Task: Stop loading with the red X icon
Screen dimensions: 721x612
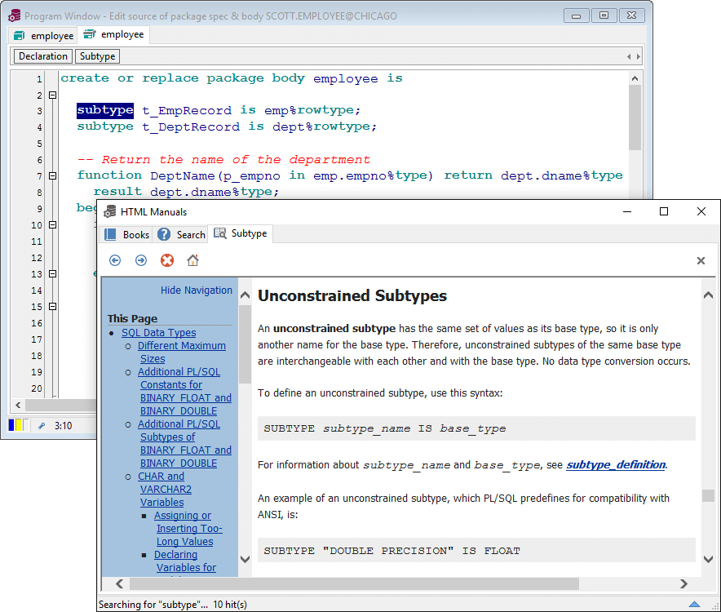Action: pyautogui.click(x=167, y=260)
